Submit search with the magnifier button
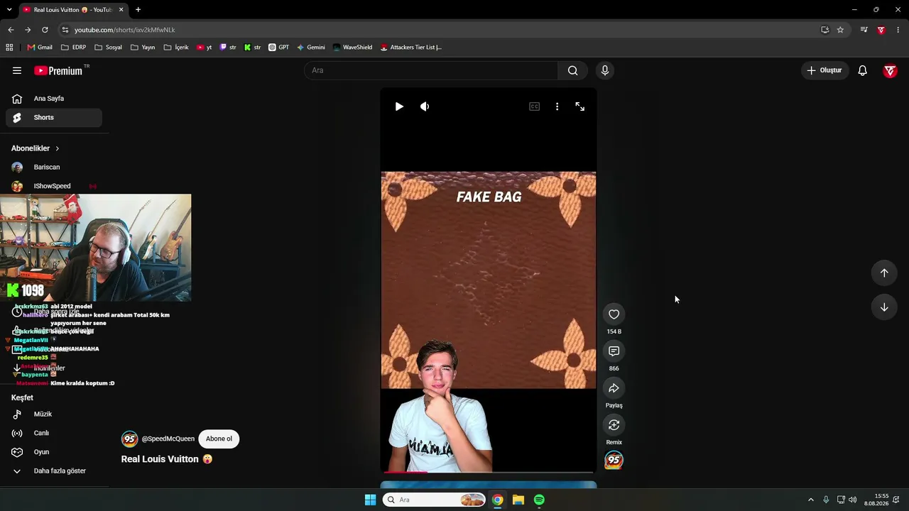The width and height of the screenshot is (909, 511). [573, 70]
